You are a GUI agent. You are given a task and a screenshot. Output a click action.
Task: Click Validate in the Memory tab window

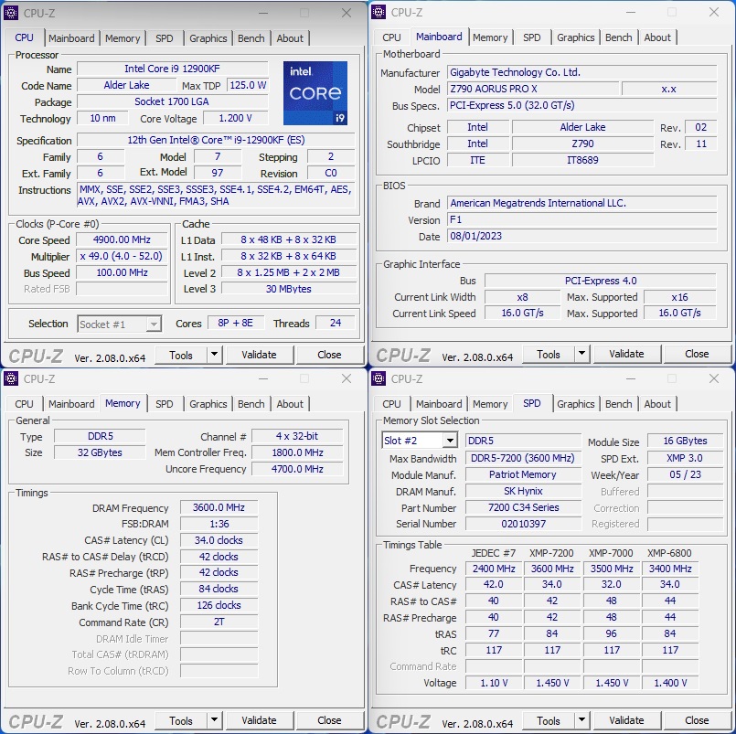pyautogui.click(x=259, y=720)
